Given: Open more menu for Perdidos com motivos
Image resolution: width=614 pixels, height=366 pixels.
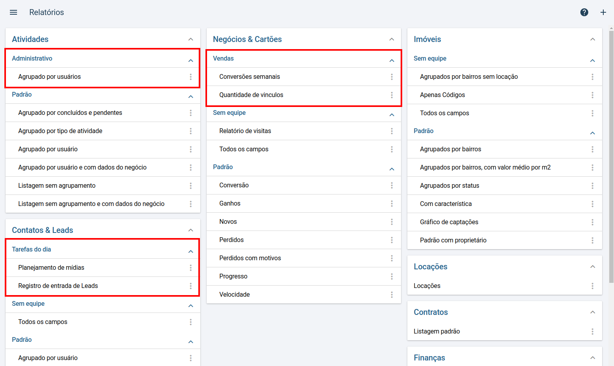Looking at the screenshot, I should [x=392, y=258].
